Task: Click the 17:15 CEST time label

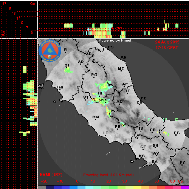Action: point(167,48)
